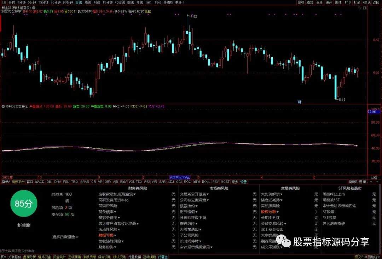Switch to the 分时 intraday view
Viewport: 382px width, 259px height.
click(x=11, y=2)
